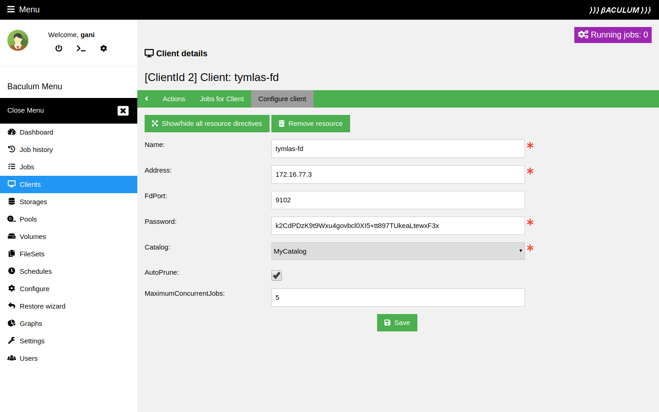Switch to Jobs for Client tab
The height and width of the screenshot is (412, 659).
click(222, 99)
